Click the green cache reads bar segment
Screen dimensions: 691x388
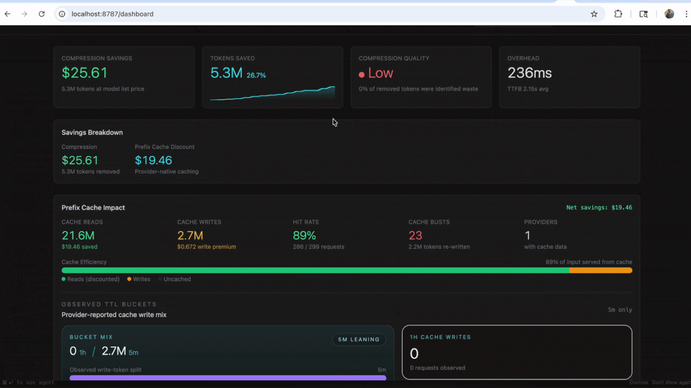coord(315,270)
